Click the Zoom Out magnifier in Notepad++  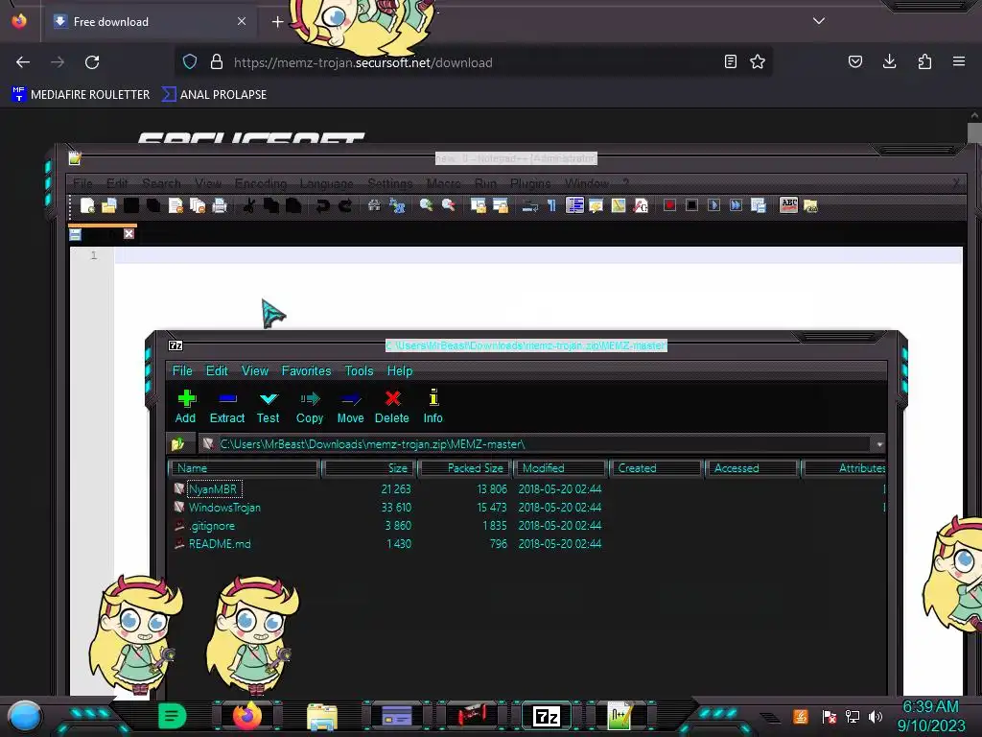click(x=449, y=205)
